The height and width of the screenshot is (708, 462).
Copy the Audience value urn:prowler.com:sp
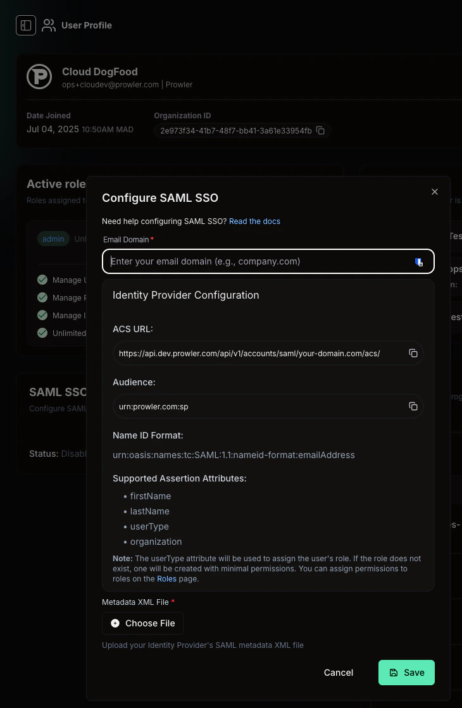[413, 406]
